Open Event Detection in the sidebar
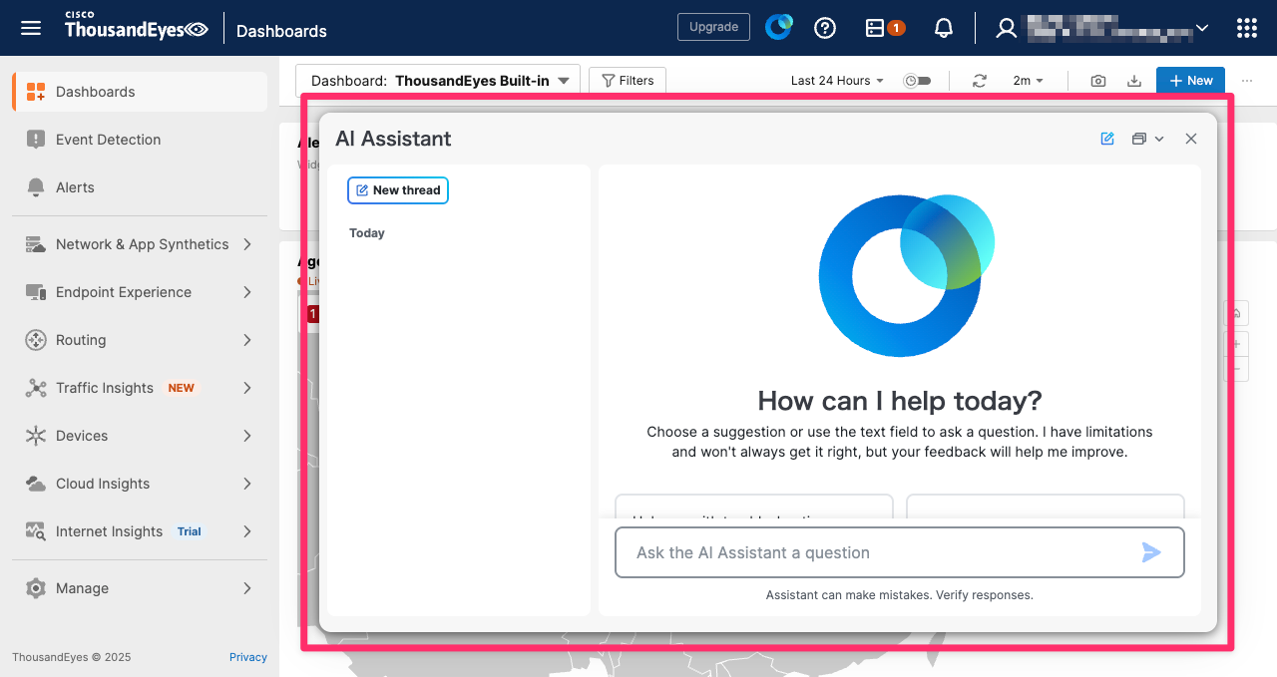The image size is (1277, 677). (x=140, y=140)
